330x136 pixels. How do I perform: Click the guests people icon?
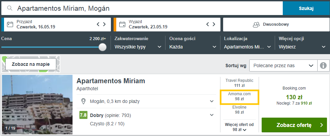tap(256, 24)
